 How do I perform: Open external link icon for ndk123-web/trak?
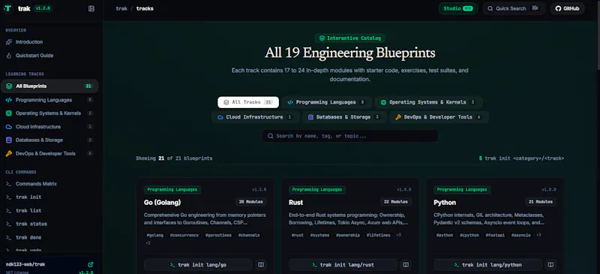pos(91,264)
